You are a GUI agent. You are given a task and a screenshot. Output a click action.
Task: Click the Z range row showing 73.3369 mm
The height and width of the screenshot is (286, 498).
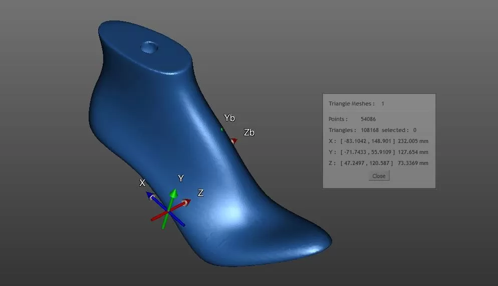(x=378, y=163)
